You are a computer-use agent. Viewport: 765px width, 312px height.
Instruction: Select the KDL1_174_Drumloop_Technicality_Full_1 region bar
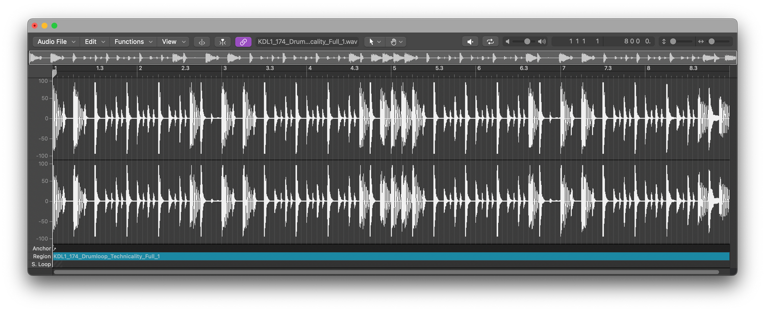click(391, 257)
